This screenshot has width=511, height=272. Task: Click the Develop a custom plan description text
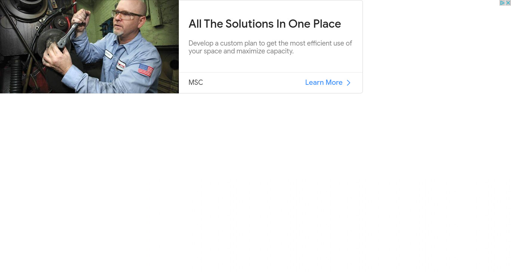click(x=270, y=47)
